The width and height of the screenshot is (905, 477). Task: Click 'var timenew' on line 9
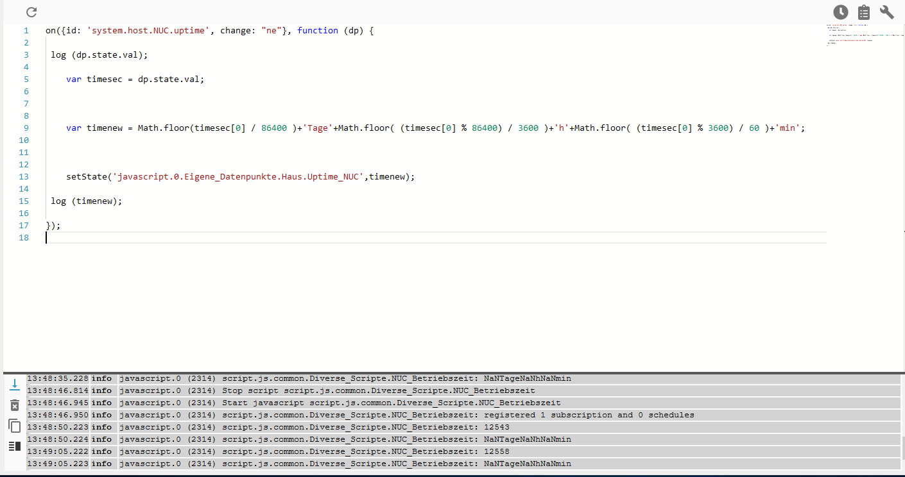click(94, 128)
